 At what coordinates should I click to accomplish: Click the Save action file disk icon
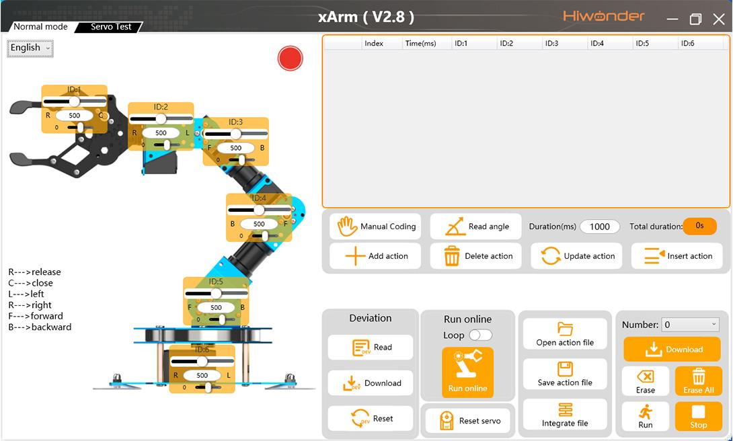565,369
